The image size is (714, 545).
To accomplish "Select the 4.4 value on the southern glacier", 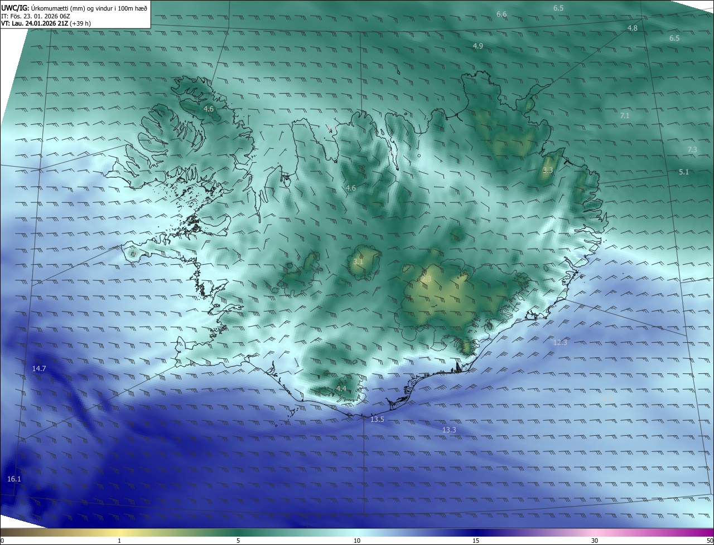I will tap(341, 388).
